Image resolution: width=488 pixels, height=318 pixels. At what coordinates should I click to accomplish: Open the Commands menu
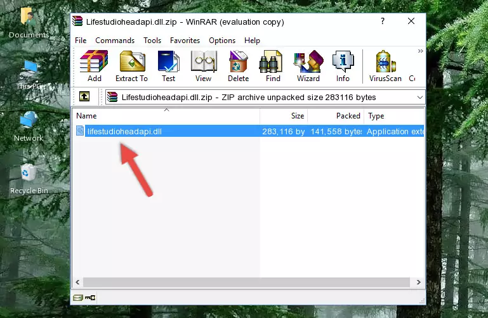(x=115, y=41)
